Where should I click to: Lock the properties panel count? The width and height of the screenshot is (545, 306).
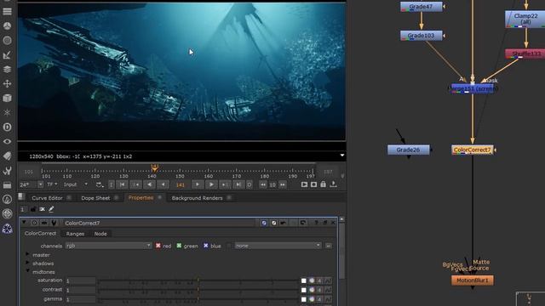click(x=33, y=209)
